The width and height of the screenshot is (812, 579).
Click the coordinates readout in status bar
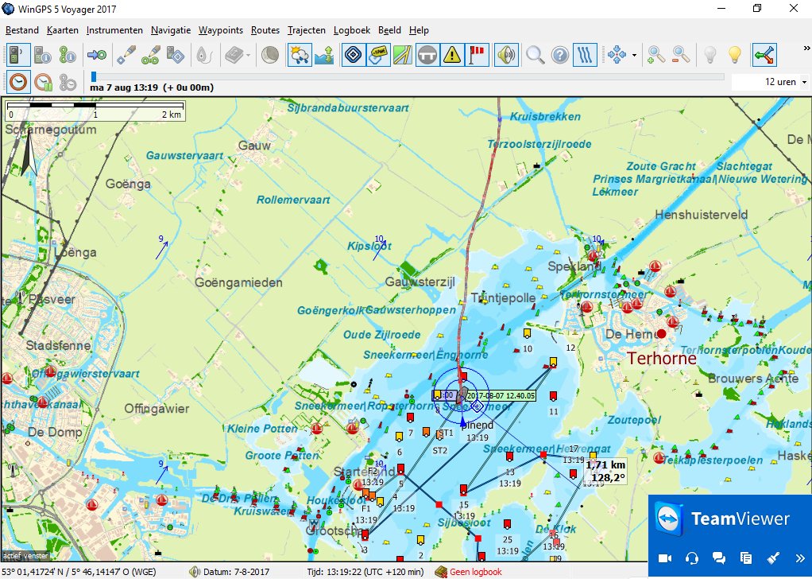coord(79,572)
